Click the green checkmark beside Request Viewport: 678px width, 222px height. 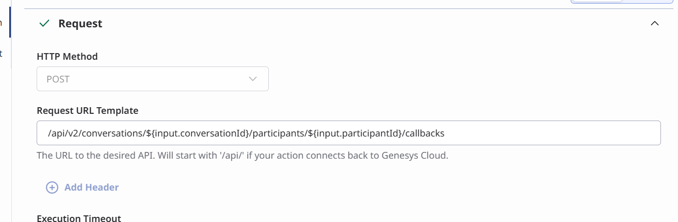click(x=45, y=23)
